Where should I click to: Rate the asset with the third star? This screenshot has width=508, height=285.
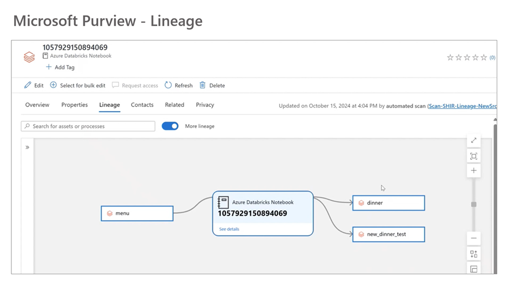tap(467, 58)
